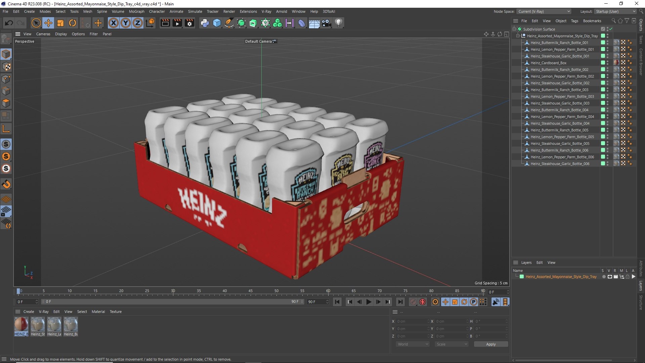Select the Live Selection tool
Image resolution: width=645 pixels, height=363 pixels.
(x=36, y=23)
